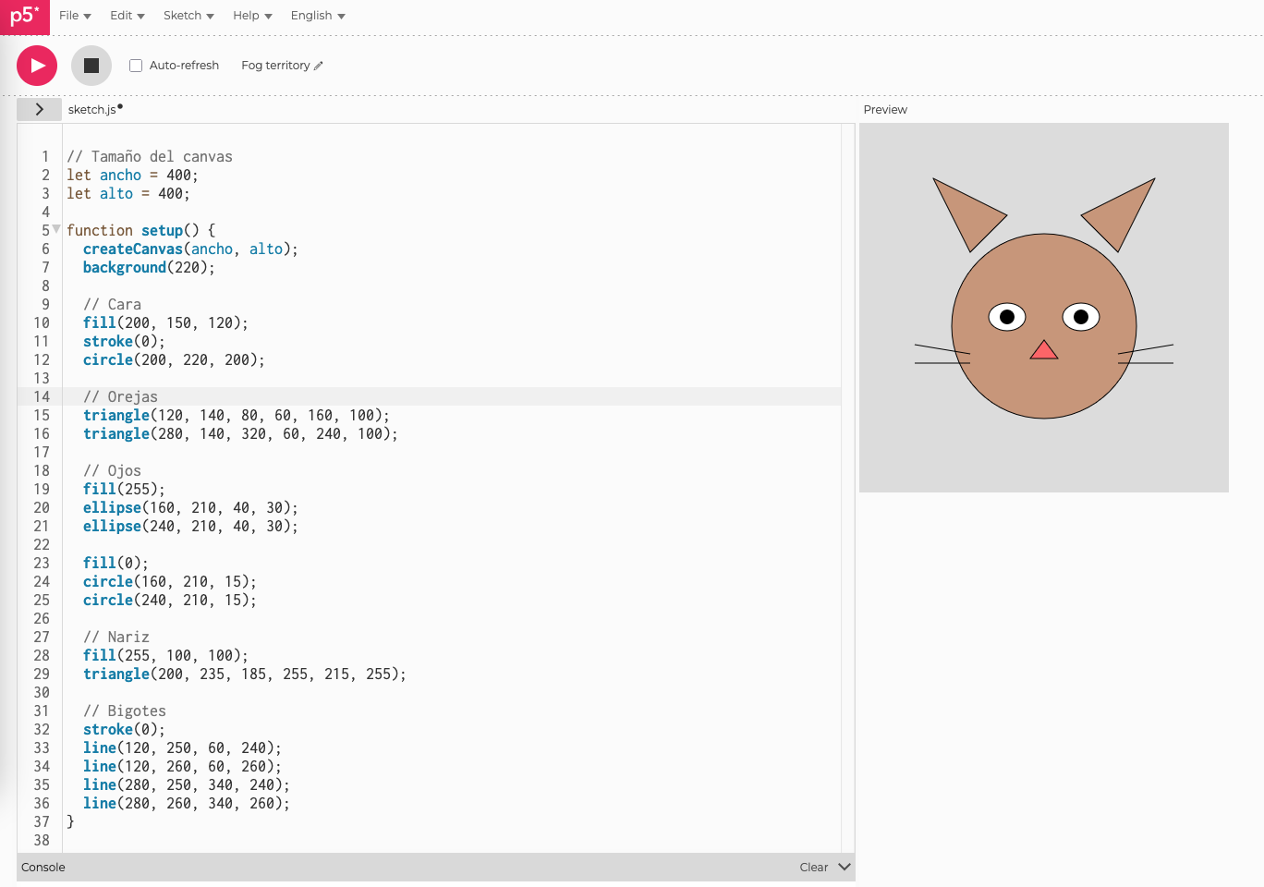Open the Sketch menu
The height and width of the screenshot is (887, 1264).
(188, 16)
